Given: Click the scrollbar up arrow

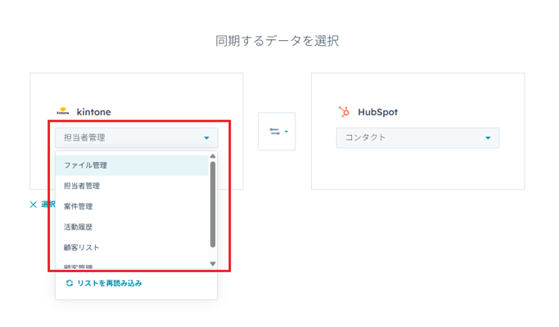Looking at the screenshot, I should coord(213,156).
